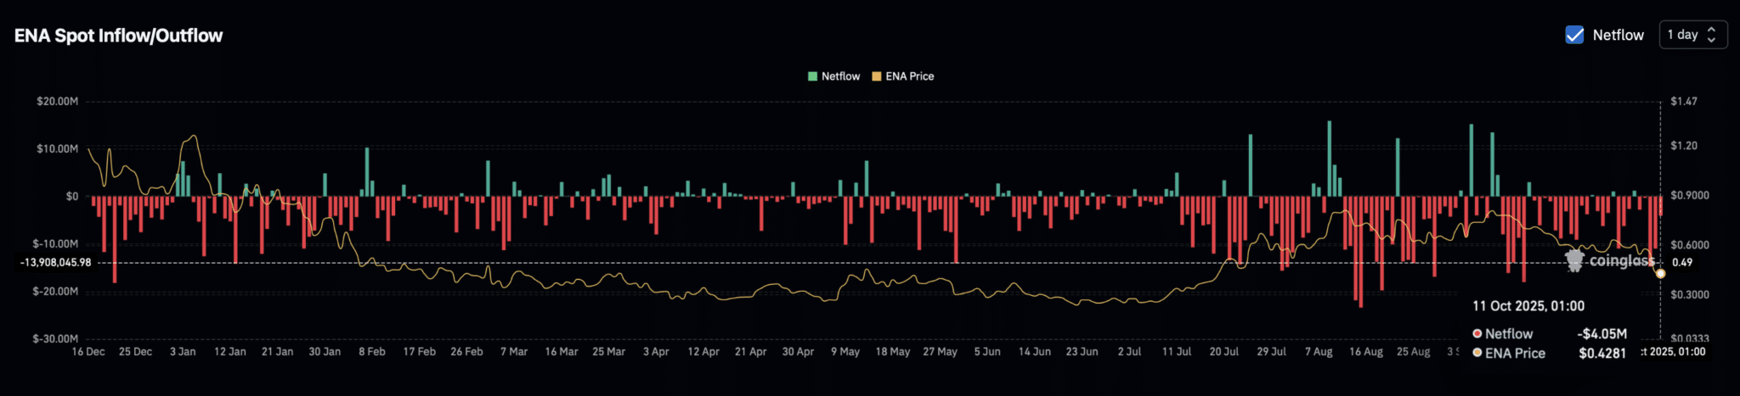Click the $0.6000 right axis label
This screenshot has width=1740, height=396.
click(x=1689, y=245)
